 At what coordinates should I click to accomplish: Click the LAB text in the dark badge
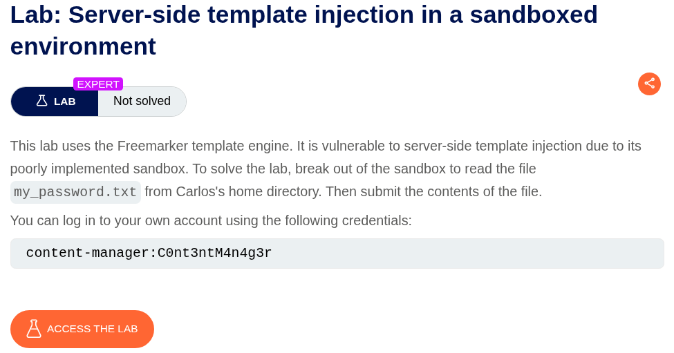[65, 102]
